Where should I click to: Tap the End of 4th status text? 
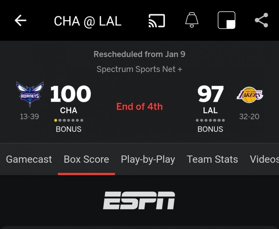(139, 106)
